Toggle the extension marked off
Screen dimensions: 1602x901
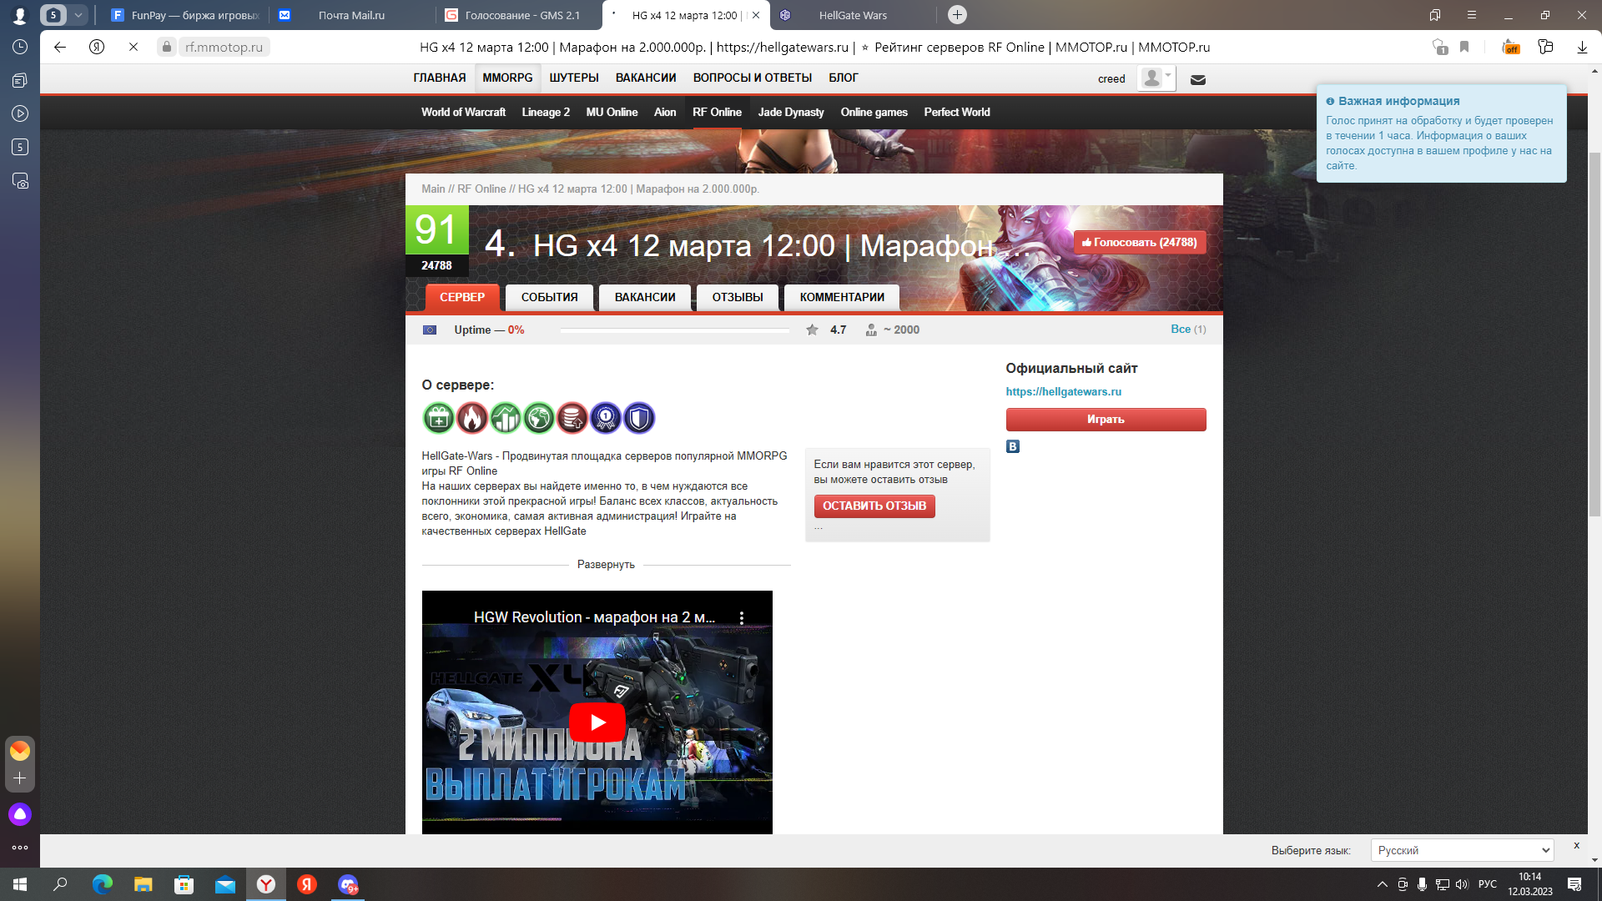click(1510, 48)
